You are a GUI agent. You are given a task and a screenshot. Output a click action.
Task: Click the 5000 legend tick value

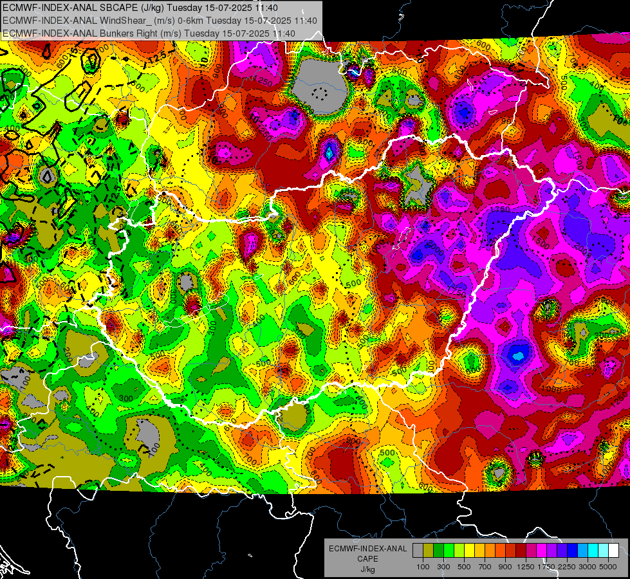pos(608,567)
